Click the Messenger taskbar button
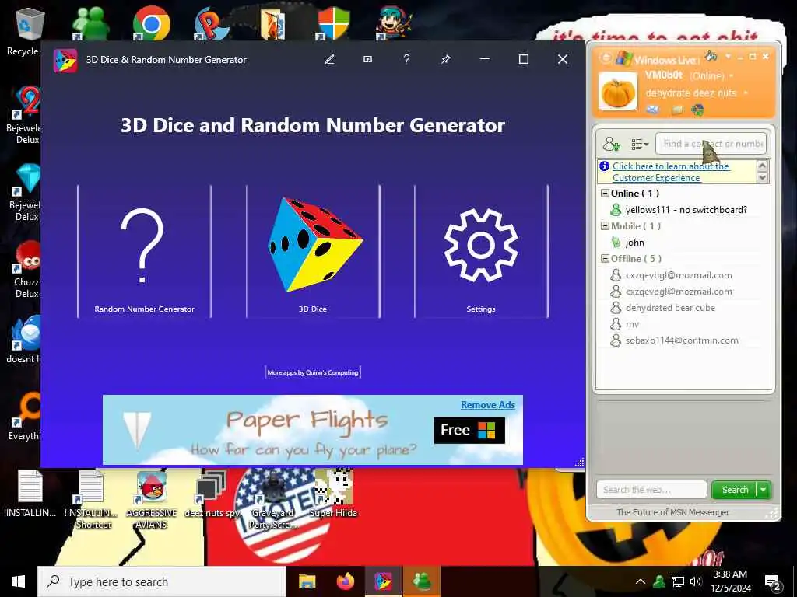This screenshot has width=797, height=597. [x=421, y=581]
